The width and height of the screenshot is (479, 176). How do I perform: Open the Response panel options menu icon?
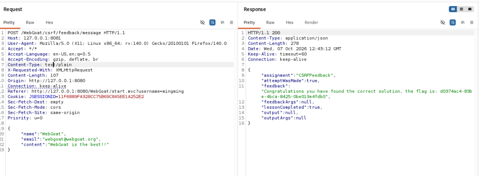(472, 22)
